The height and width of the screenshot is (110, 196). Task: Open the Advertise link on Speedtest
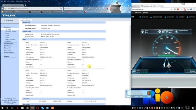pos(144,17)
